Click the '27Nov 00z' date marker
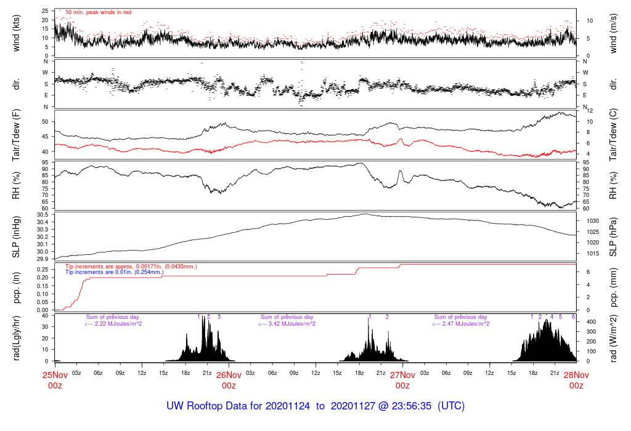631x431 pixels. tap(402, 380)
